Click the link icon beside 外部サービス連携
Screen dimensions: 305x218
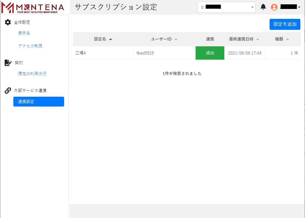pos(8,91)
